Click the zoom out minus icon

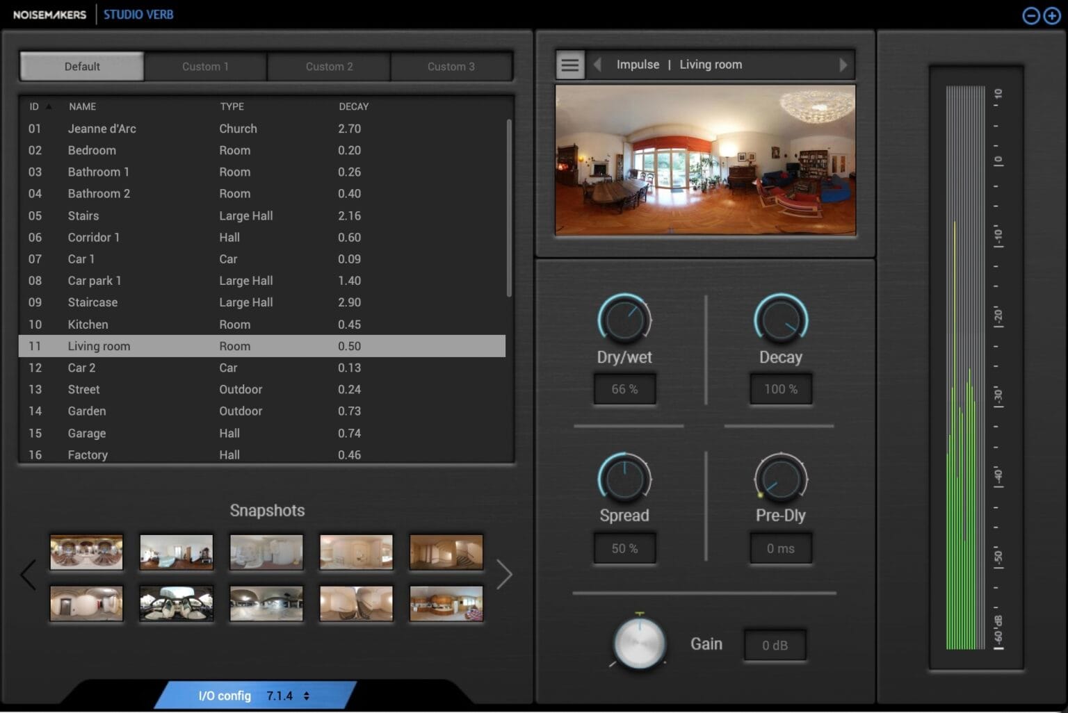1030,15
